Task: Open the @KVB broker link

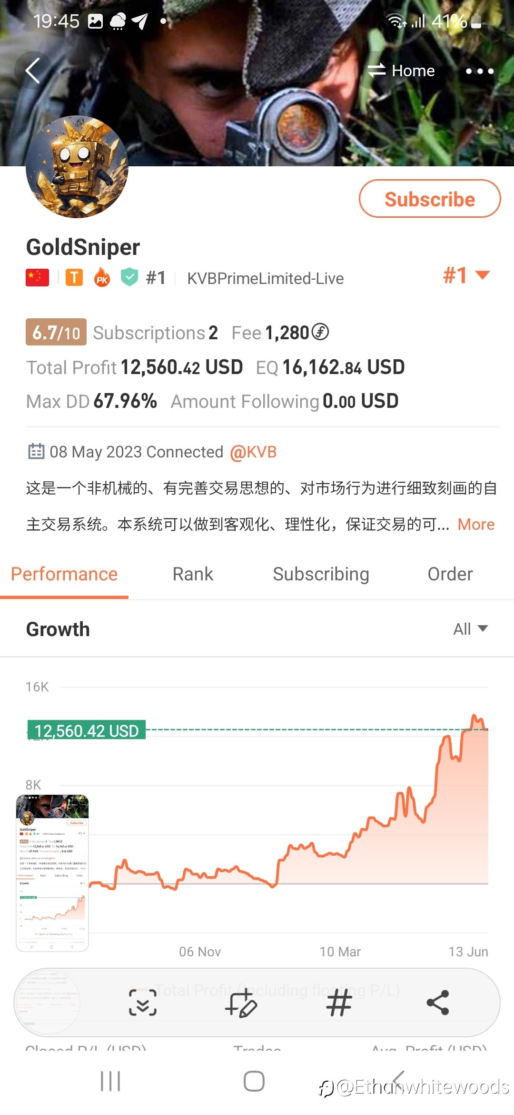Action: click(253, 452)
